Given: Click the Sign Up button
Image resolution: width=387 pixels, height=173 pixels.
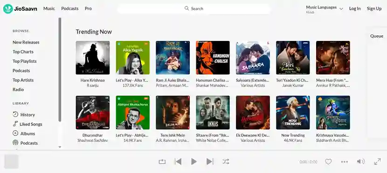Looking at the screenshot, I should 374,9.
